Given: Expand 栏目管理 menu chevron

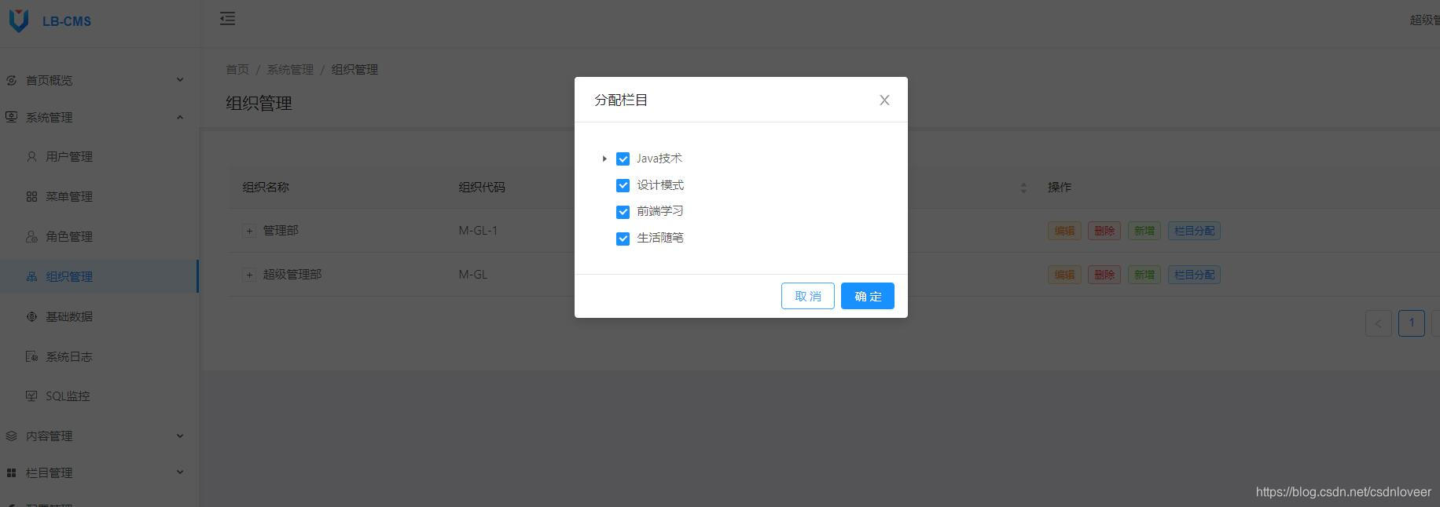Looking at the screenshot, I should (x=180, y=472).
